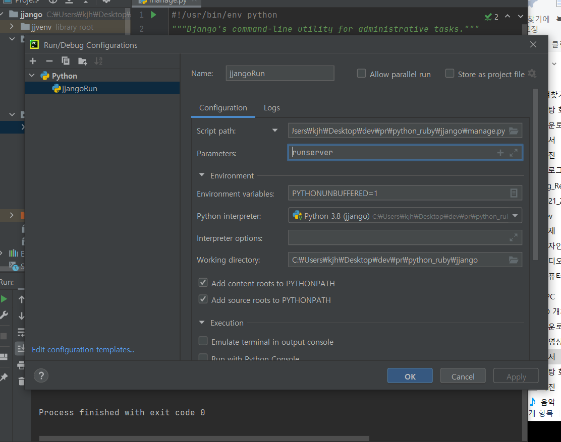Image resolution: width=561 pixels, height=442 pixels.
Task: Open inspection widget showing 2 checks
Action: coord(491,17)
